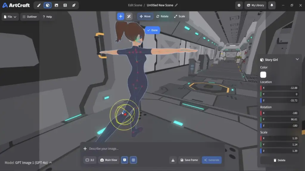The image size is (305, 171).
Task: Select the Scale transform tool
Action: (180, 16)
